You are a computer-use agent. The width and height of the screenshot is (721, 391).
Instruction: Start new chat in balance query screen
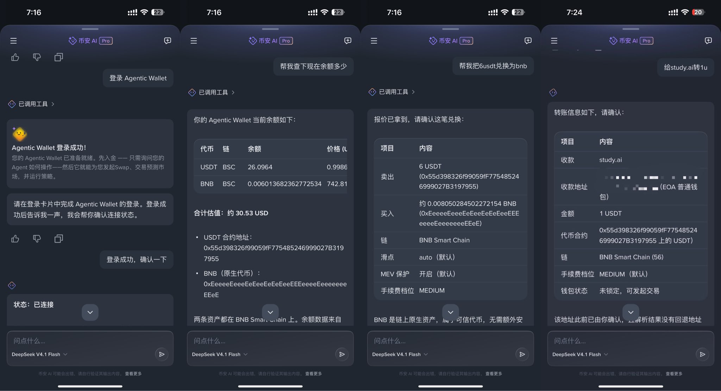pyautogui.click(x=348, y=41)
